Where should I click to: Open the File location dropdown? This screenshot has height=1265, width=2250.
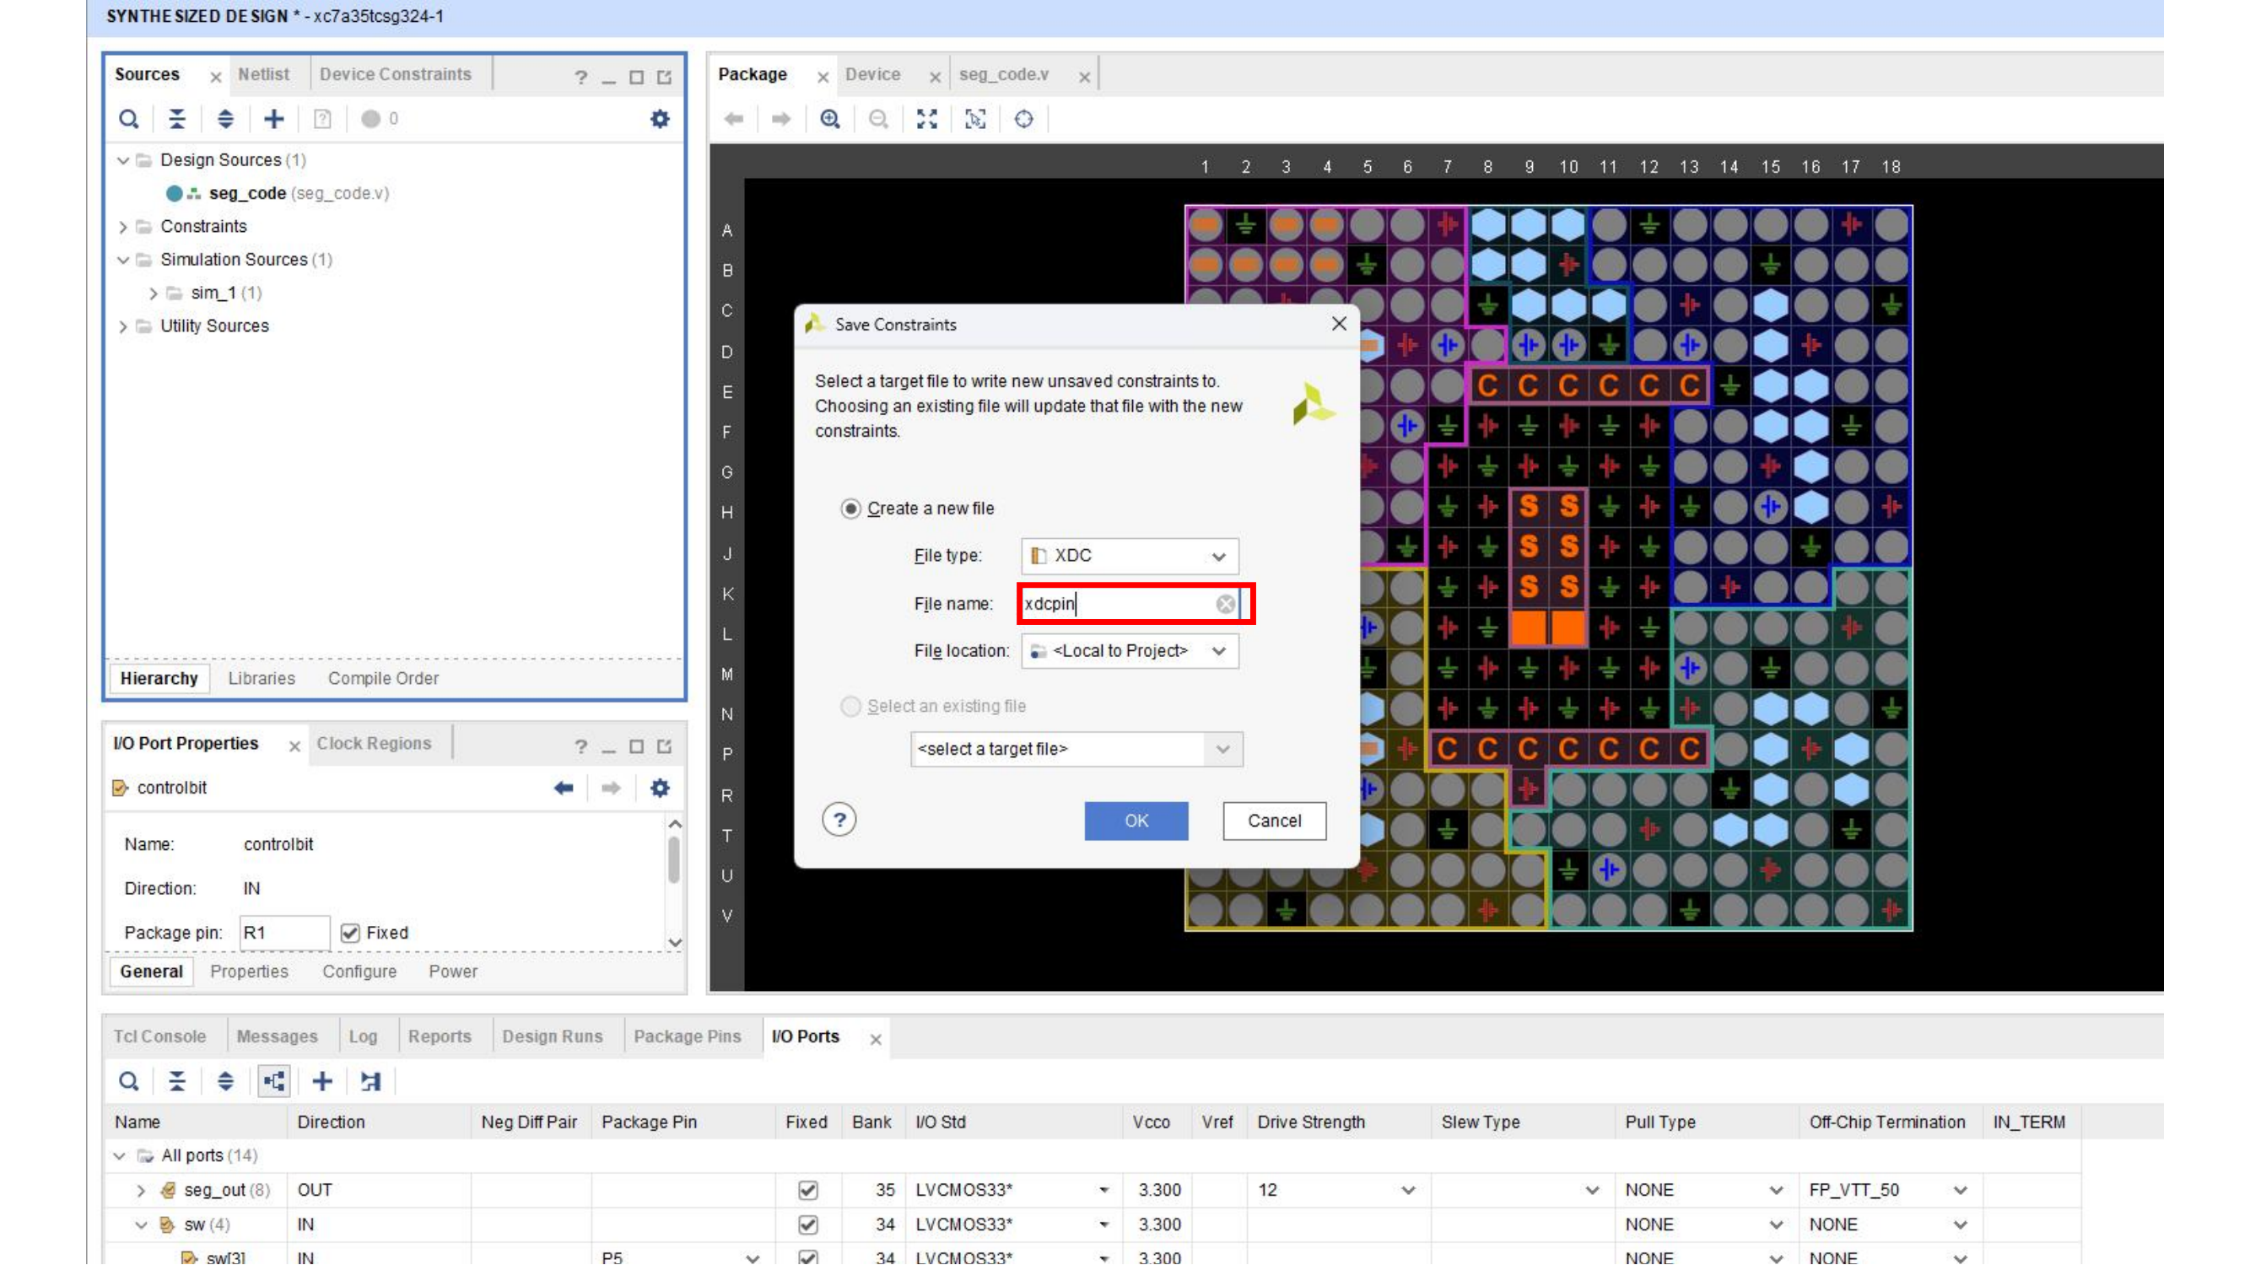coord(1130,651)
